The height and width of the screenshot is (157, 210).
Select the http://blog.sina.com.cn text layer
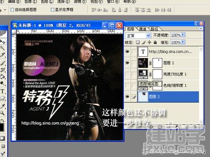[x=168, y=52]
